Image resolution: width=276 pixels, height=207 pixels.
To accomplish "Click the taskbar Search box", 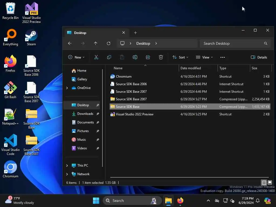I will [132, 201].
